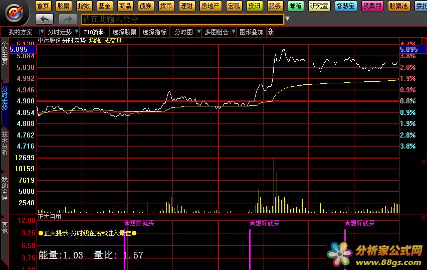
Task: Expand the 我的方案 dropdown arrow
Action: pos(42,32)
